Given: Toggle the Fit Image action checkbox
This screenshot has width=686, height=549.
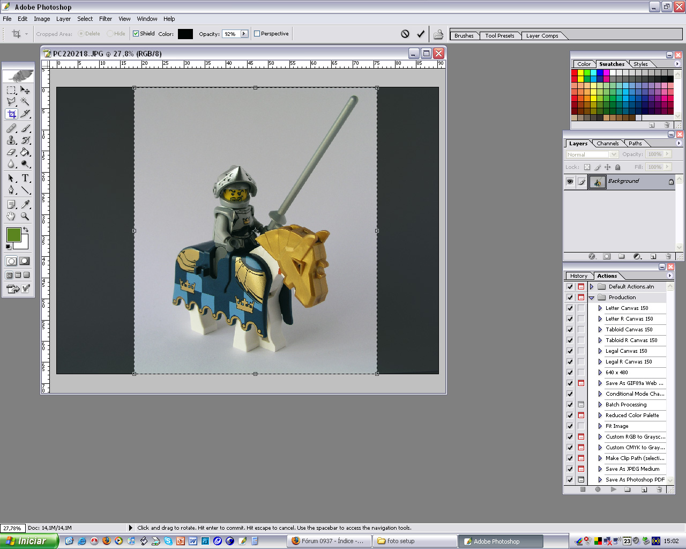Looking at the screenshot, I should (x=570, y=426).
